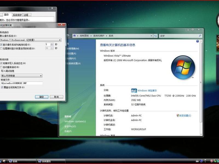The height and width of the screenshot is (164, 219).
Task: Switch to the 远程 tab
Action: (26, 15)
